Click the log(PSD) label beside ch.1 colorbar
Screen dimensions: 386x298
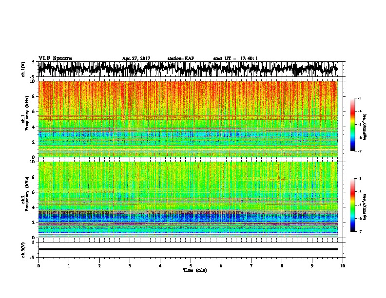tap(365, 127)
